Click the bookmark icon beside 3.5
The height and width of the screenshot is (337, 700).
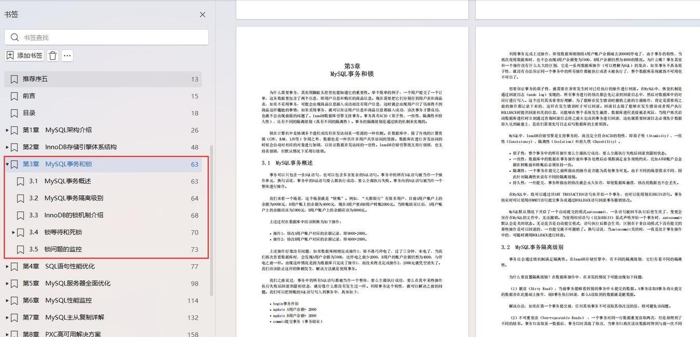coord(20,250)
